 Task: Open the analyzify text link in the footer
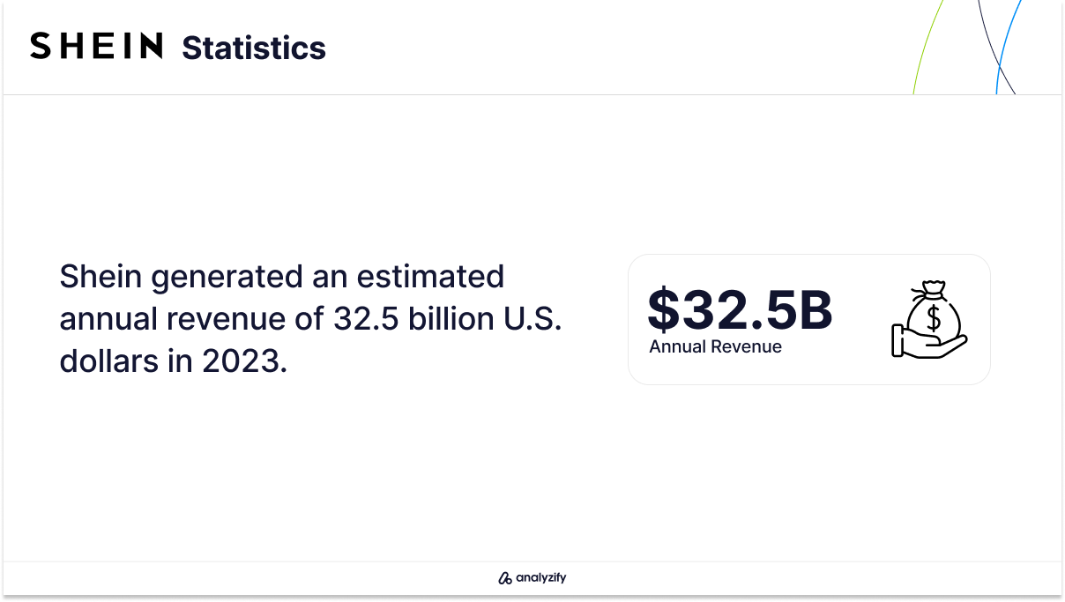(541, 578)
